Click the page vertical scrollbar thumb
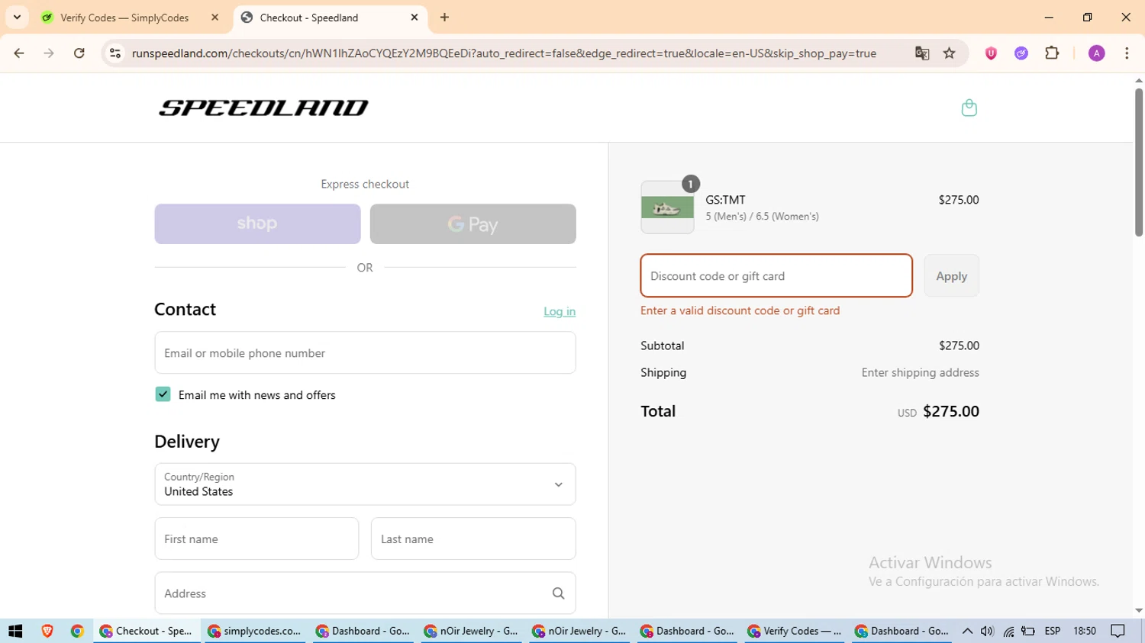This screenshot has width=1145, height=643. point(1139,162)
